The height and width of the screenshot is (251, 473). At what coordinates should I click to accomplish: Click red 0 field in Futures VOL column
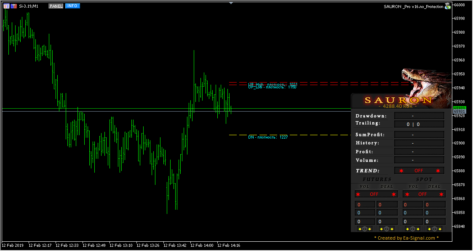pyautogui.click(x=365, y=205)
